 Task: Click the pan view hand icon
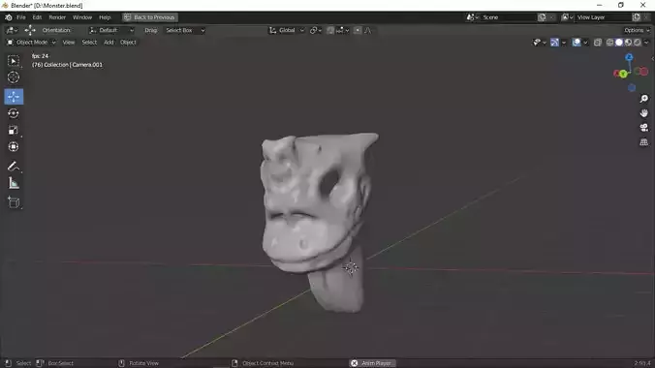pos(643,113)
